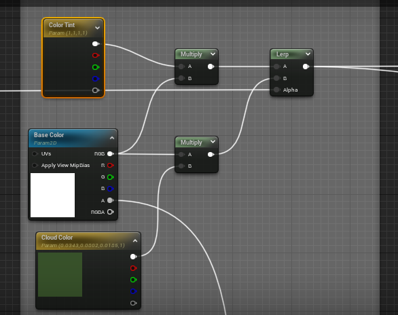Collapse the Color Tint node preview chevron
398x315 pixels.
coord(98,28)
